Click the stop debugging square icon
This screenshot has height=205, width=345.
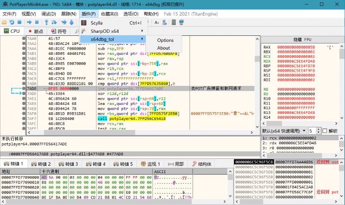click(19, 22)
